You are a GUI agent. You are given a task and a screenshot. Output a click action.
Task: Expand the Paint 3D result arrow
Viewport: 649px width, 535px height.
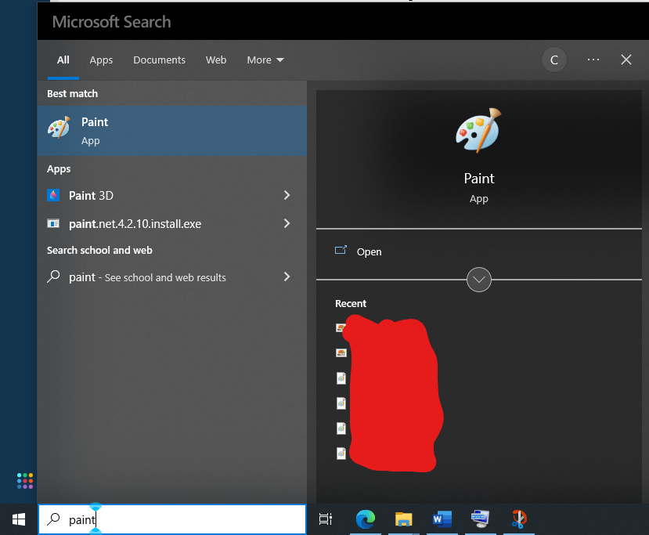pos(287,195)
